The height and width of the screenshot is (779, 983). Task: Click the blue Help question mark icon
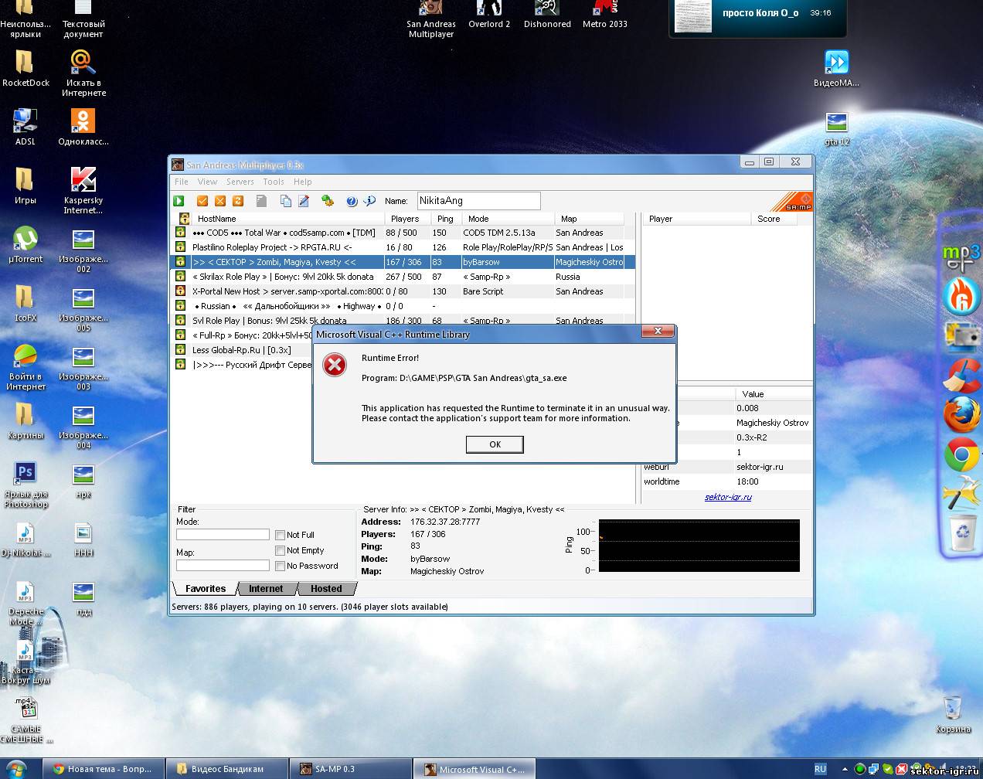pos(352,201)
